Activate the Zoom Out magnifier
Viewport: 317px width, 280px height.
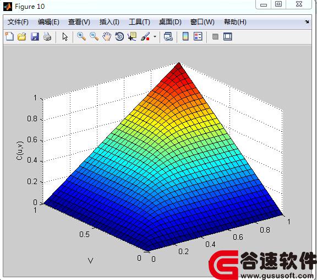(94, 36)
